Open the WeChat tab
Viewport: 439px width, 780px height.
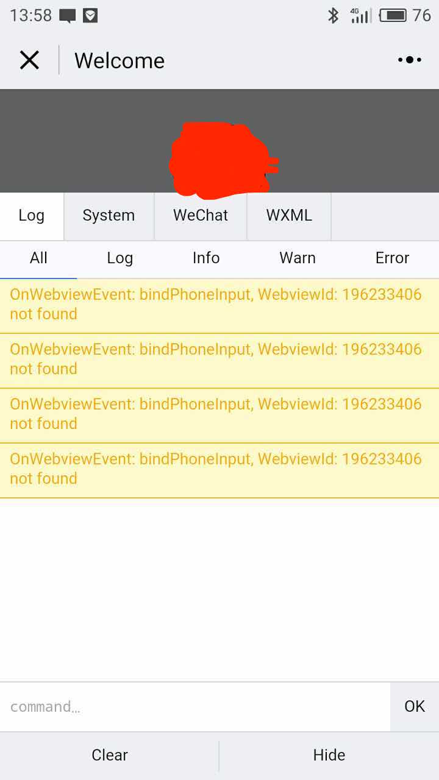tap(200, 216)
